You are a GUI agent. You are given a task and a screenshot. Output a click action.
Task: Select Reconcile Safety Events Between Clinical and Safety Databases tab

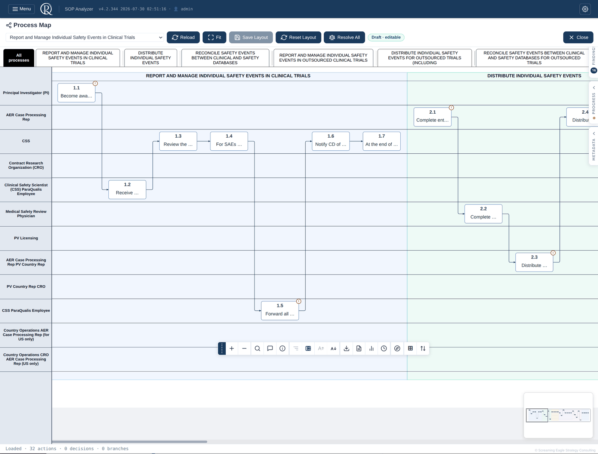[x=225, y=58]
